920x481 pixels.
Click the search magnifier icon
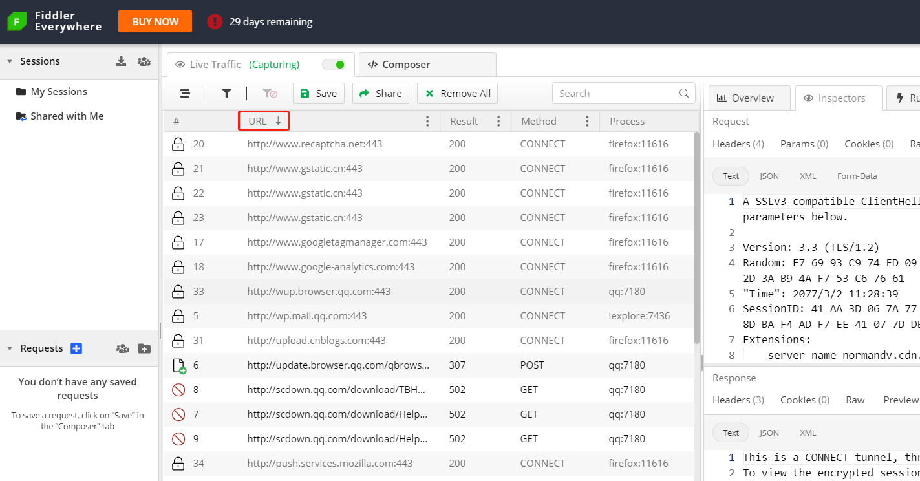tap(684, 93)
